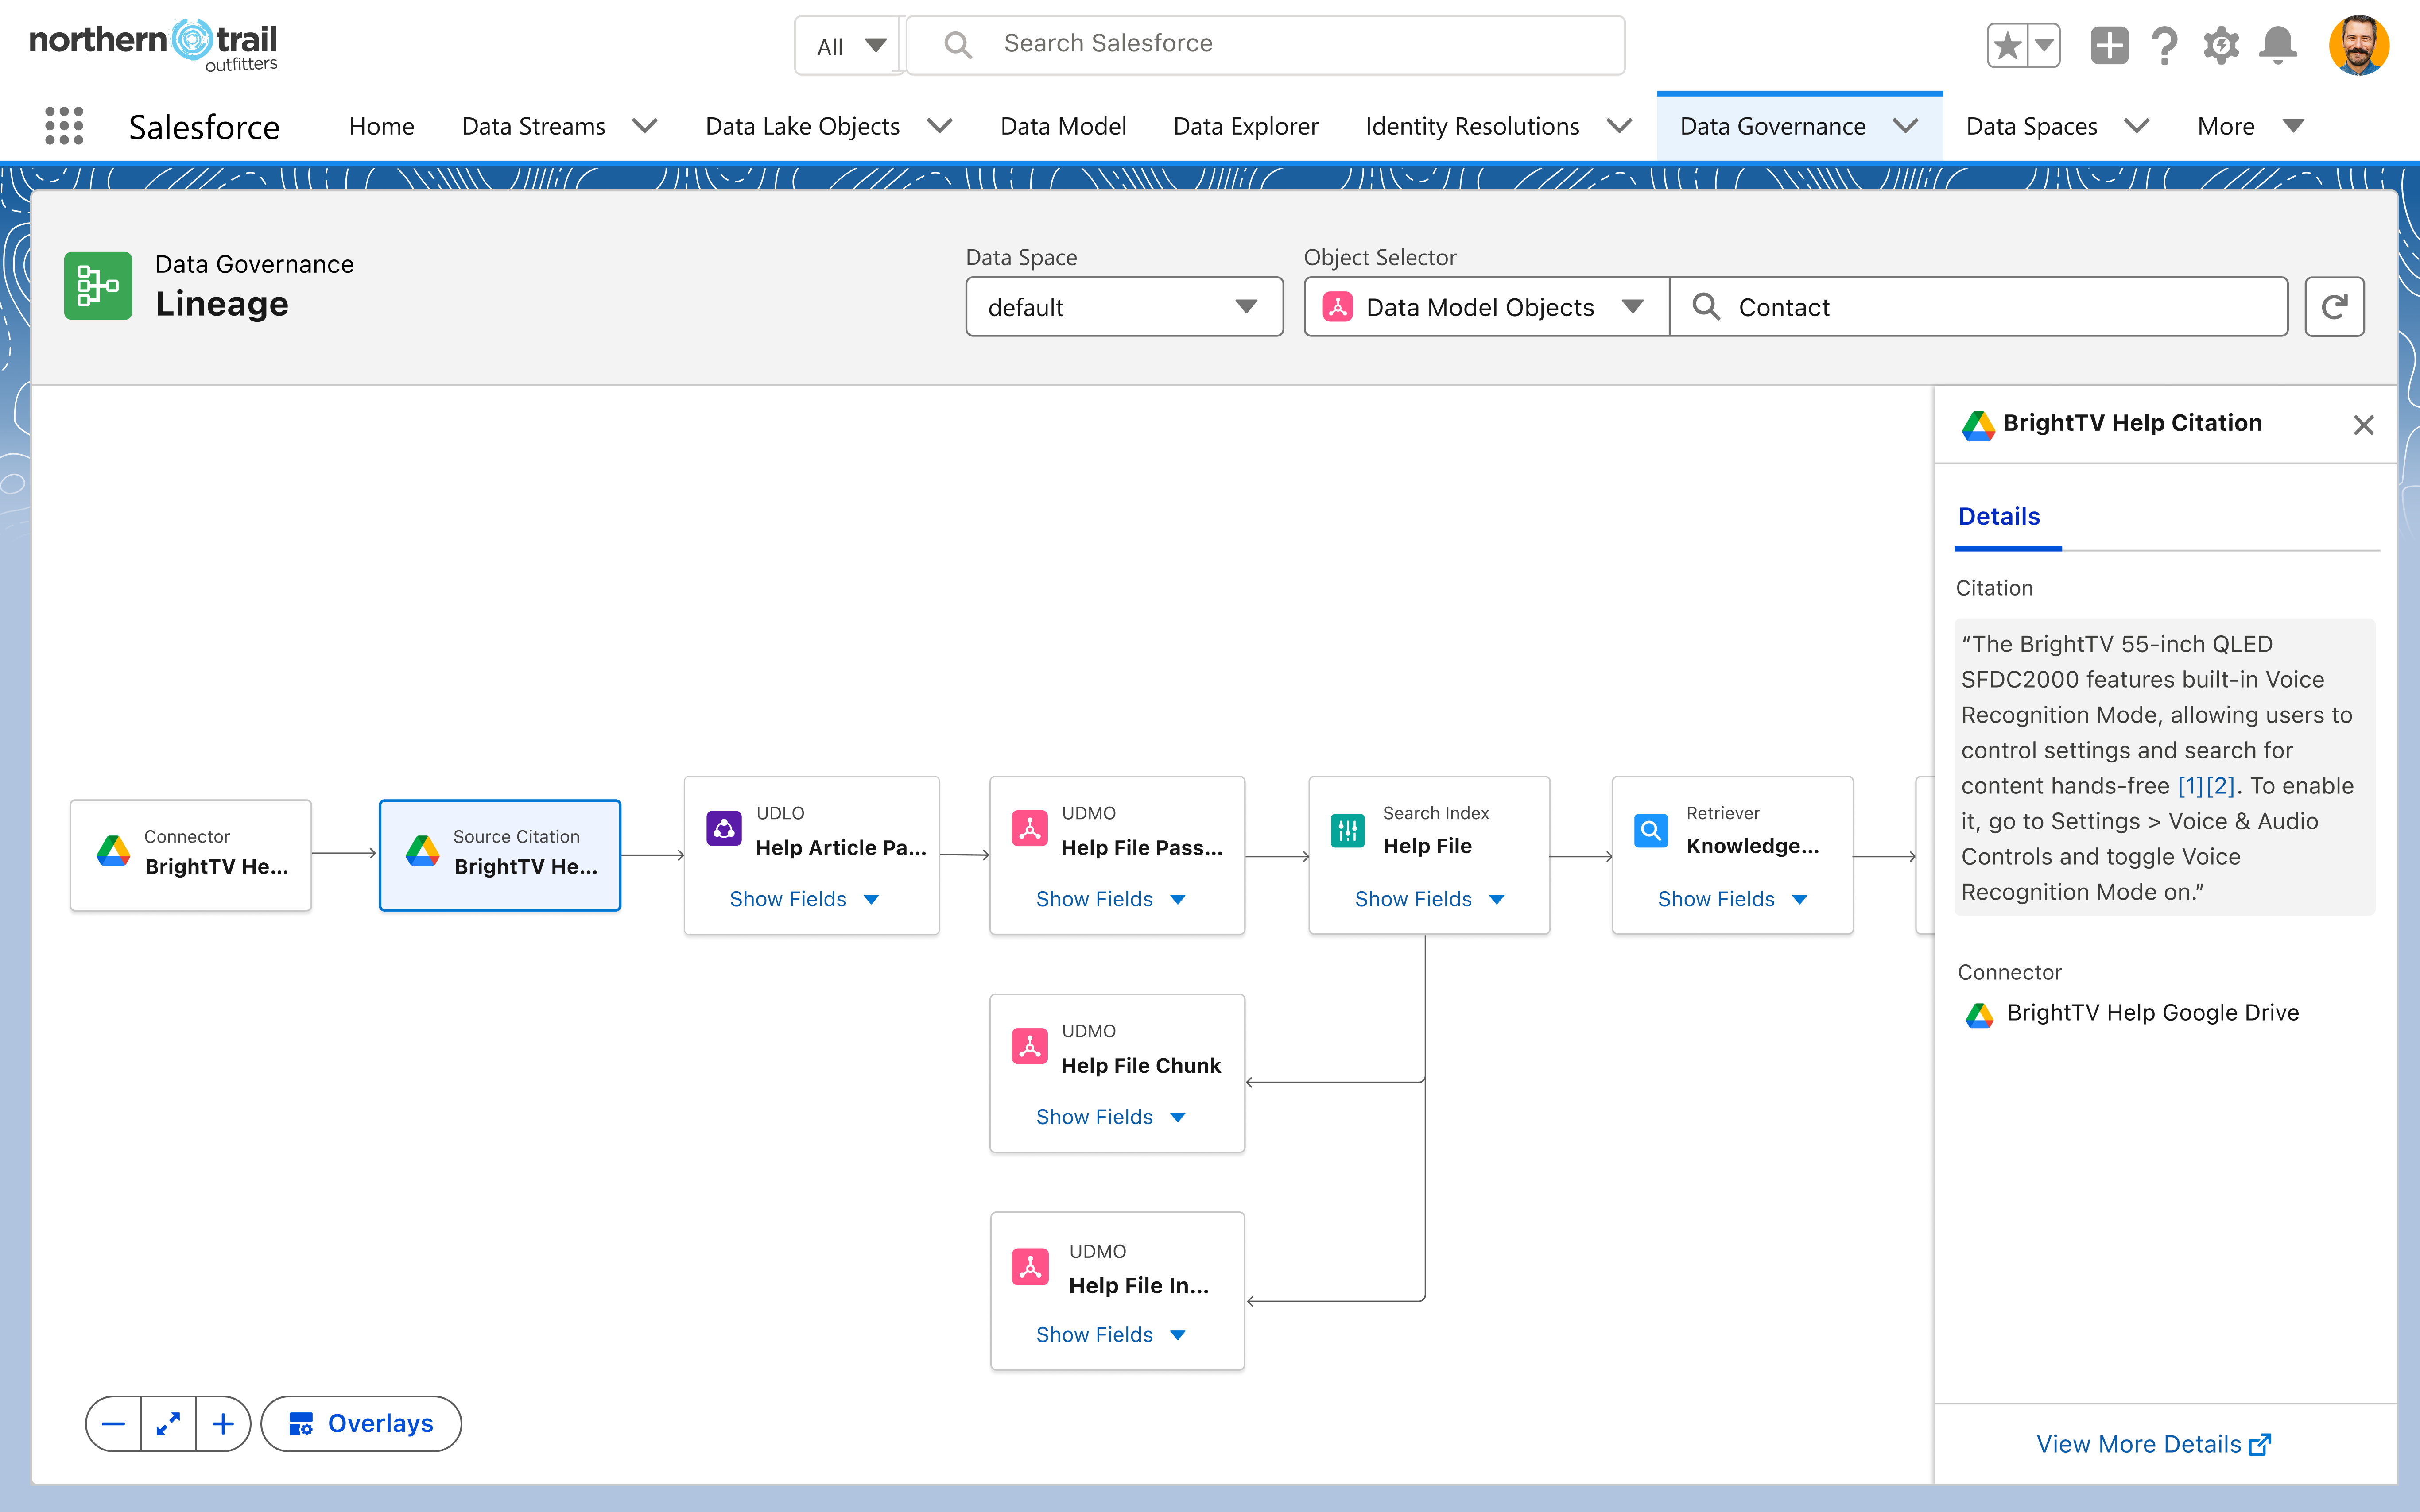Zoom out of the lineage canvas
The image size is (2420, 1512).
(x=114, y=1423)
